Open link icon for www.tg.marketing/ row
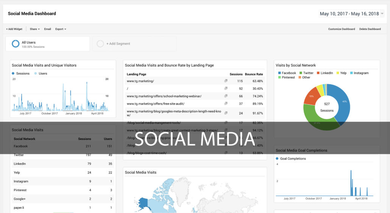 (226, 81)
